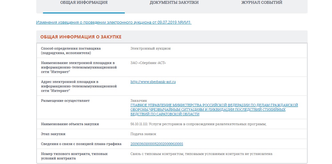Click plan-schedule number link 2019036010000520020000610001
Image resolution: width=332 pixels, height=164 pixels.
point(157,144)
